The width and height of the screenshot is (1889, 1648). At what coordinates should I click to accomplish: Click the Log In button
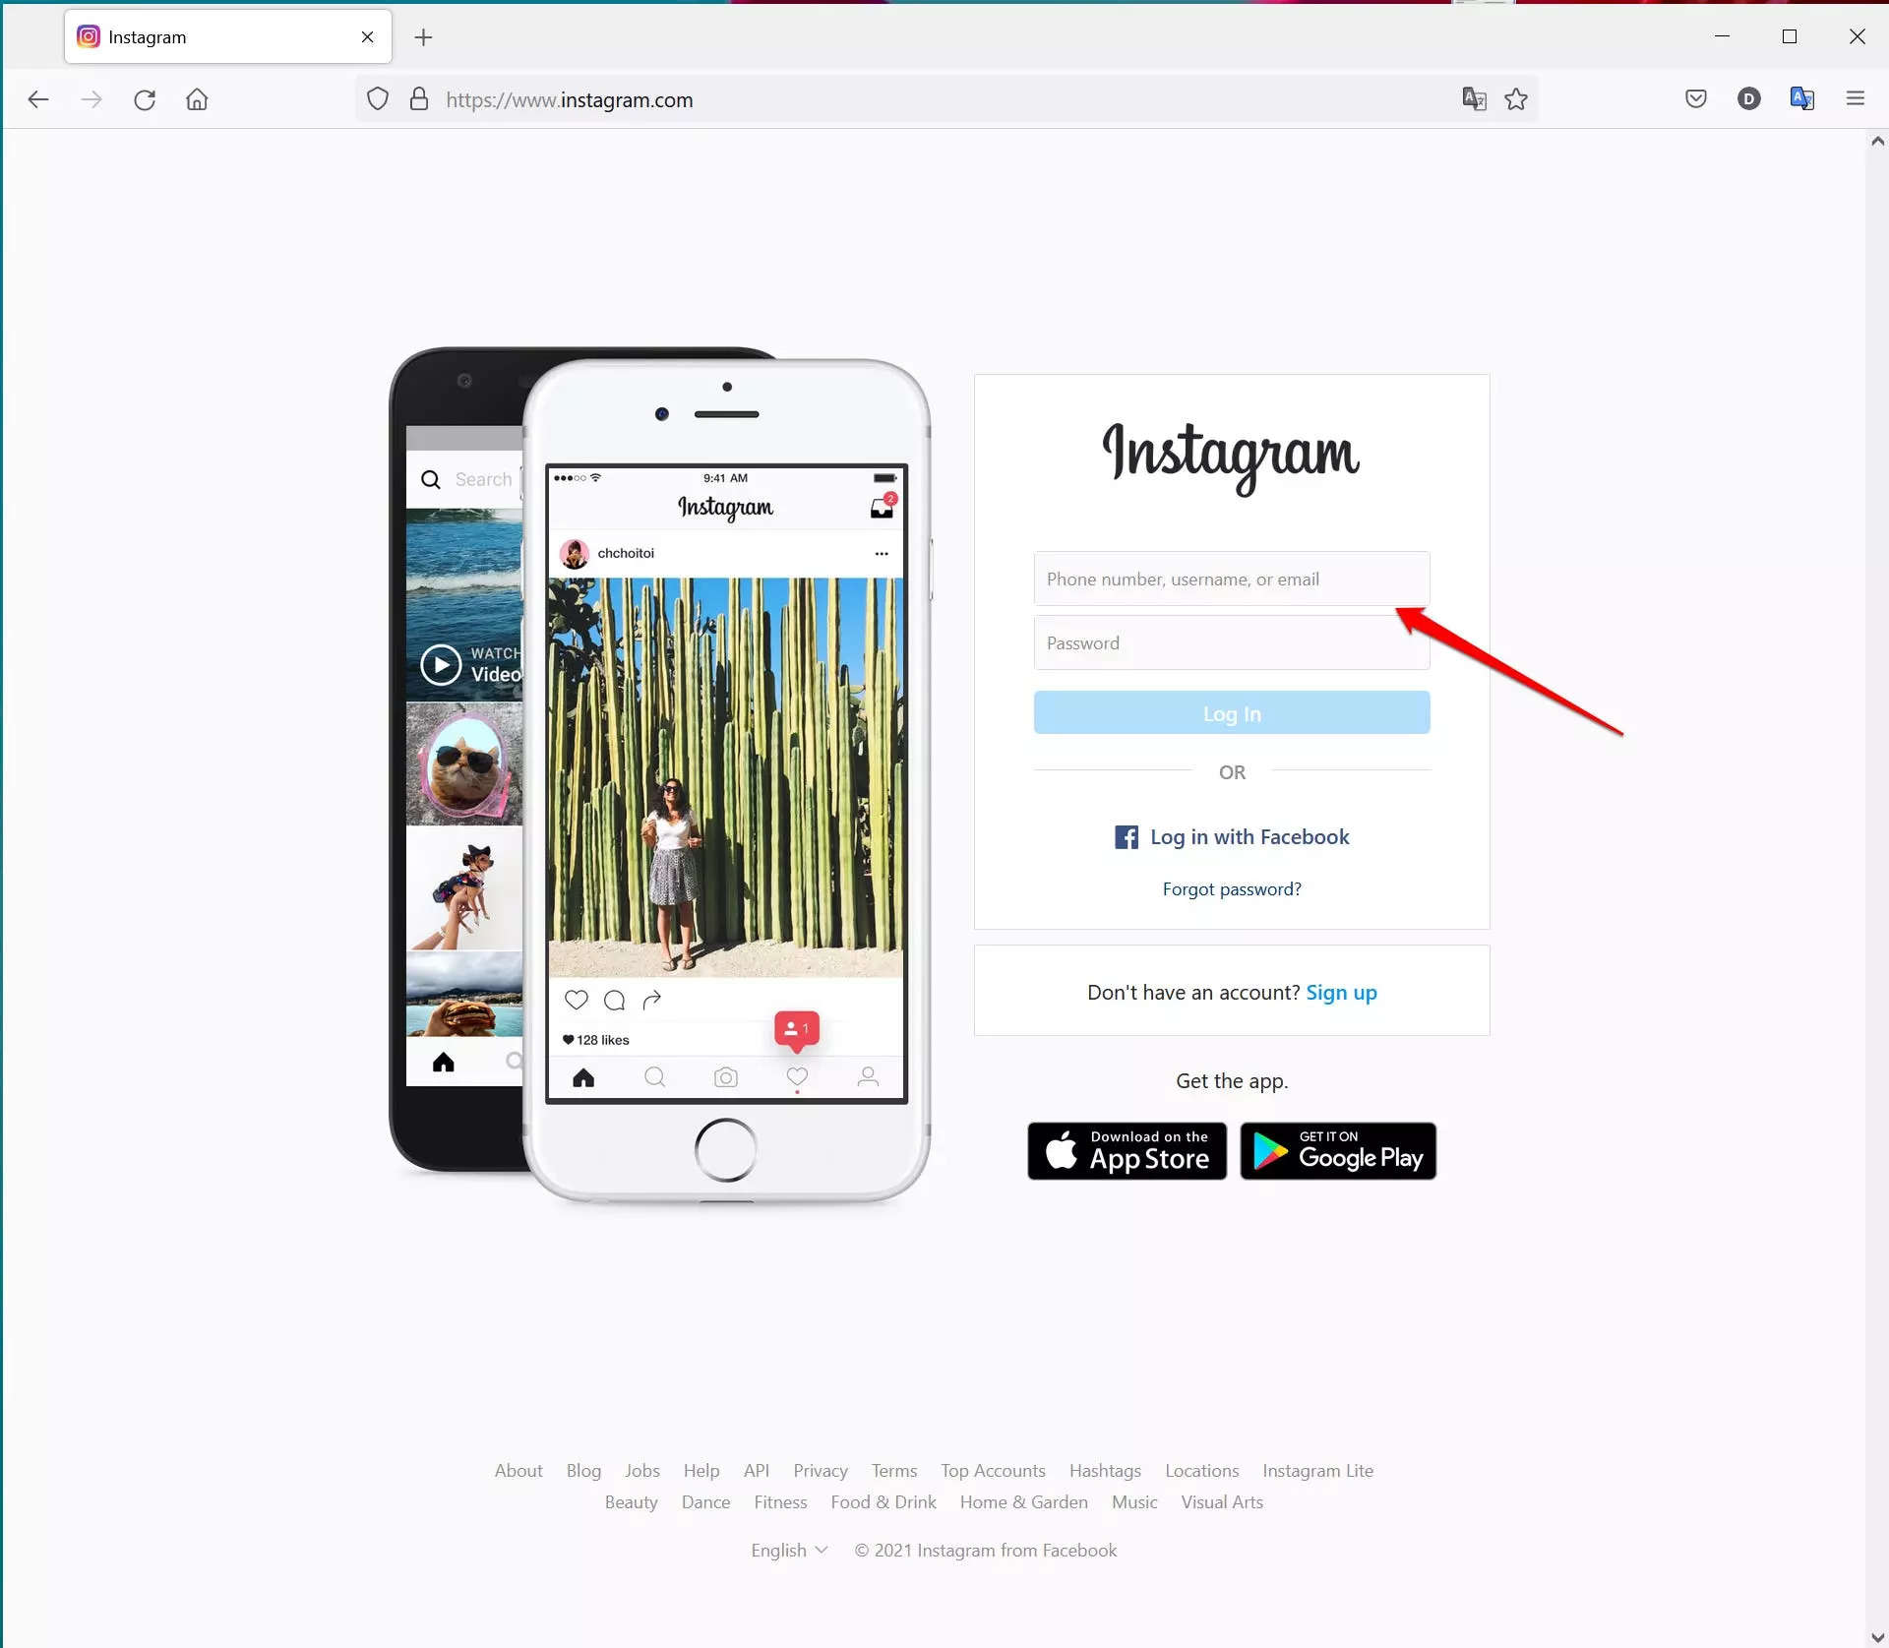1231,713
